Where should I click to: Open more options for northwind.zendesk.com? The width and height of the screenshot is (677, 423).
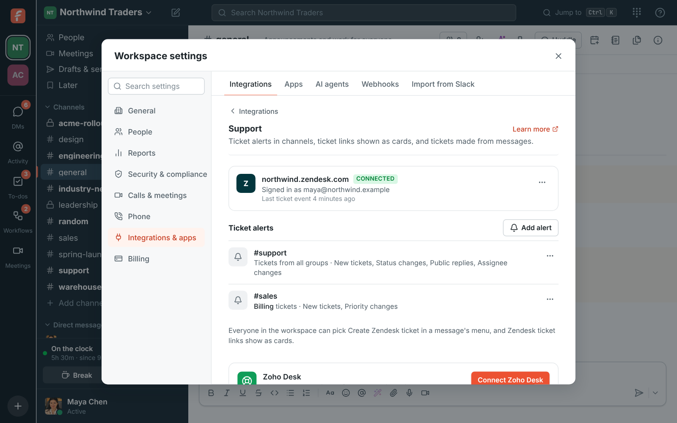(x=542, y=182)
